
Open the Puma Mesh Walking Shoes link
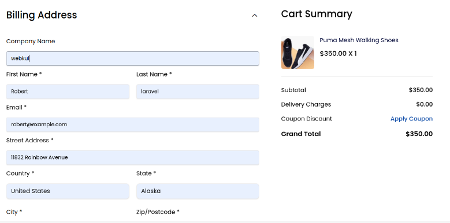(x=359, y=40)
